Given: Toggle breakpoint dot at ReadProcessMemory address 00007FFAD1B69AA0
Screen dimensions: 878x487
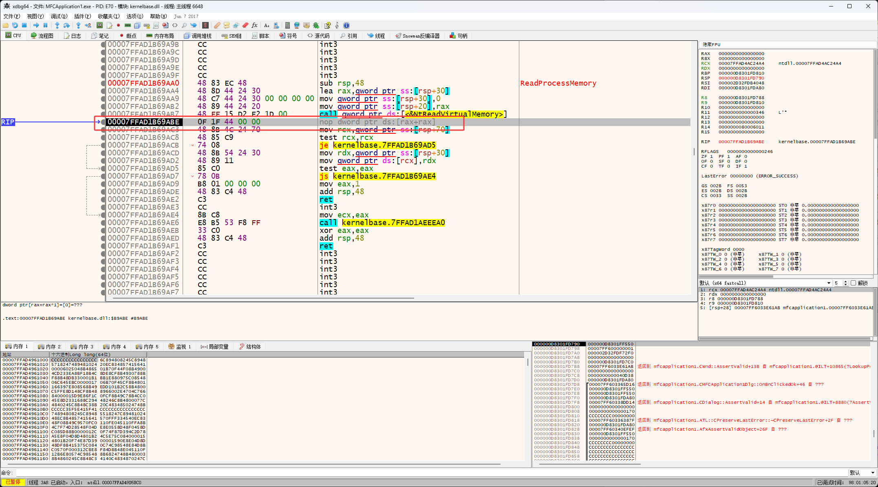Looking at the screenshot, I should [103, 83].
